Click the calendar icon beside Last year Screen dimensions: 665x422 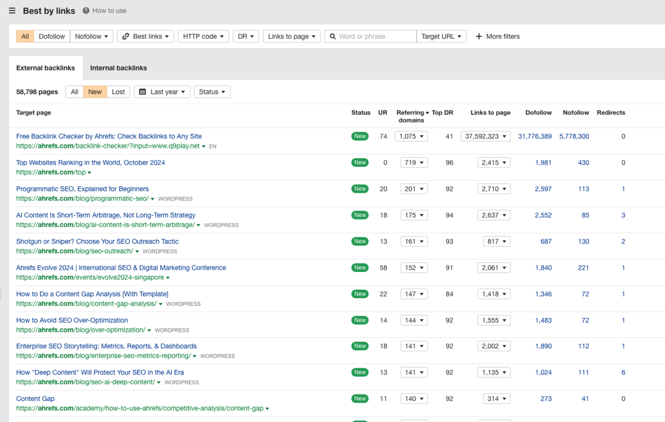142,92
